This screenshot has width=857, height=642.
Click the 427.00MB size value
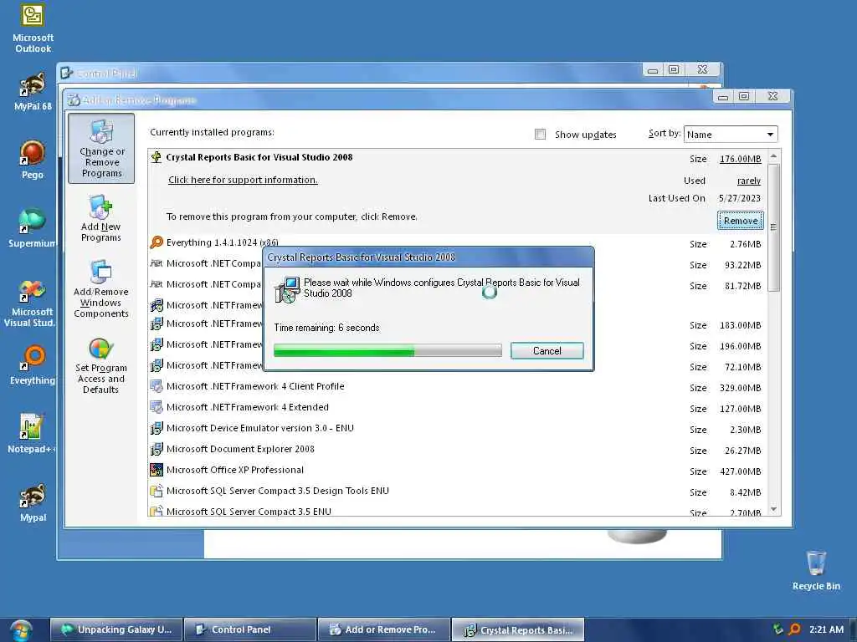741,471
